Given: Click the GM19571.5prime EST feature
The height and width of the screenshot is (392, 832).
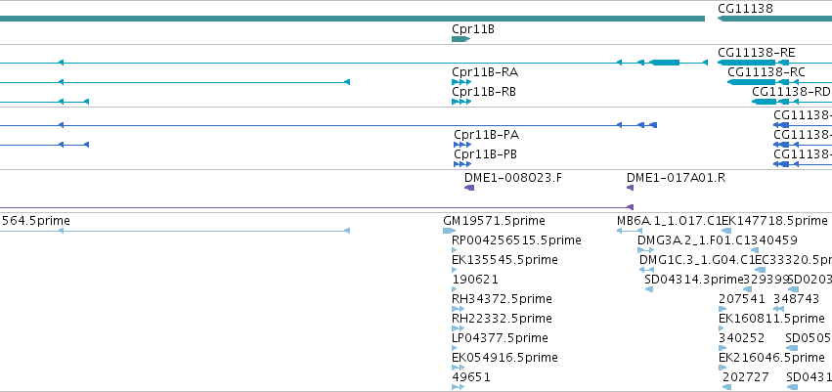Looking at the screenshot, I should pos(449,231).
